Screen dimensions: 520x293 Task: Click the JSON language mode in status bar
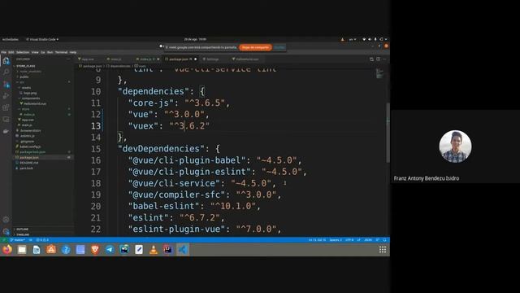click(x=368, y=240)
